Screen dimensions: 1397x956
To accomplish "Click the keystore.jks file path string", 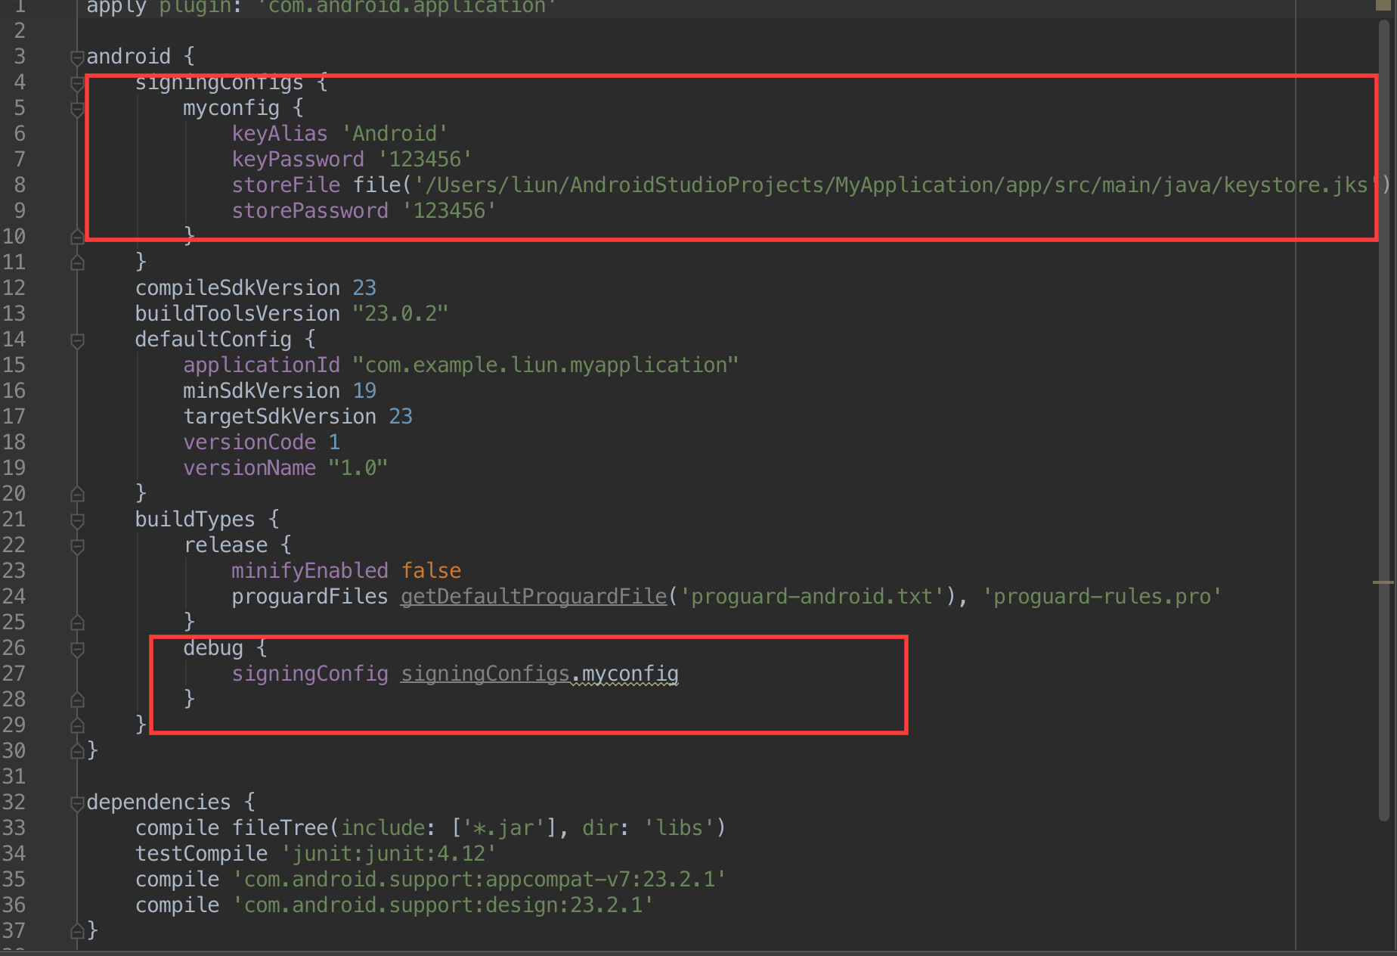I will (x=897, y=185).
